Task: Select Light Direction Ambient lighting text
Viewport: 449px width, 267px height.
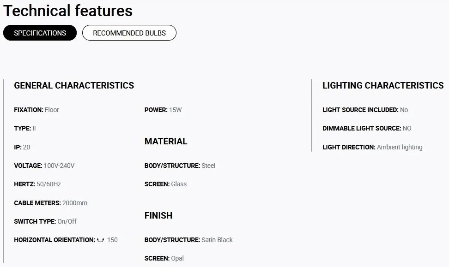Action: coord(372,147)
